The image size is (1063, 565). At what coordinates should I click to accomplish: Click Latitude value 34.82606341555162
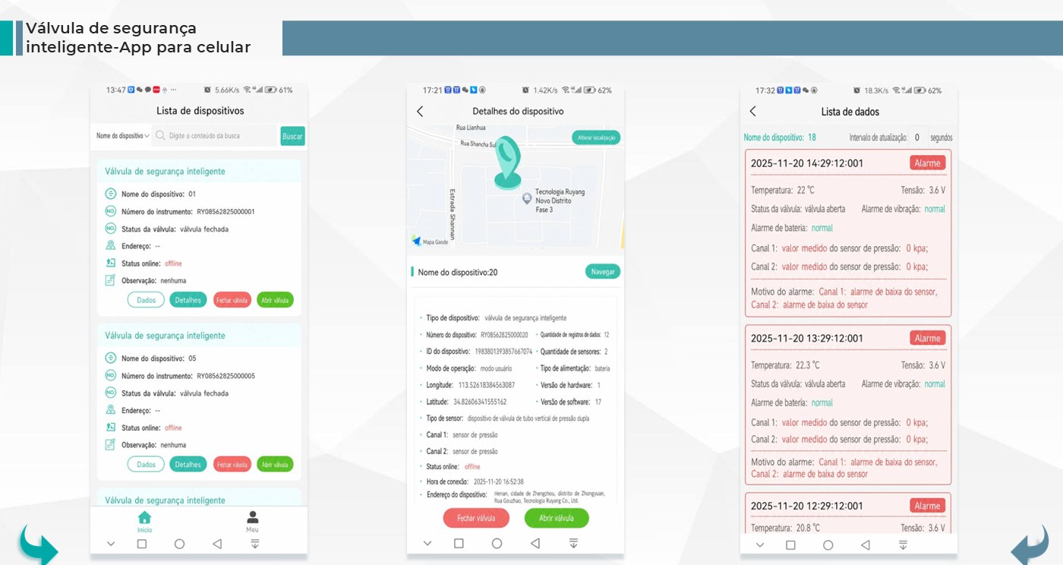pyautogui.click(x=480, y=402)
